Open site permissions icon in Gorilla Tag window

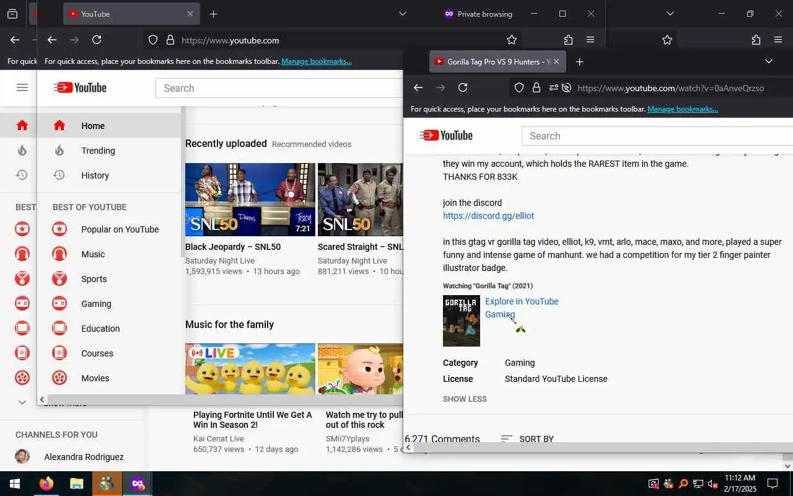(553, 87)
